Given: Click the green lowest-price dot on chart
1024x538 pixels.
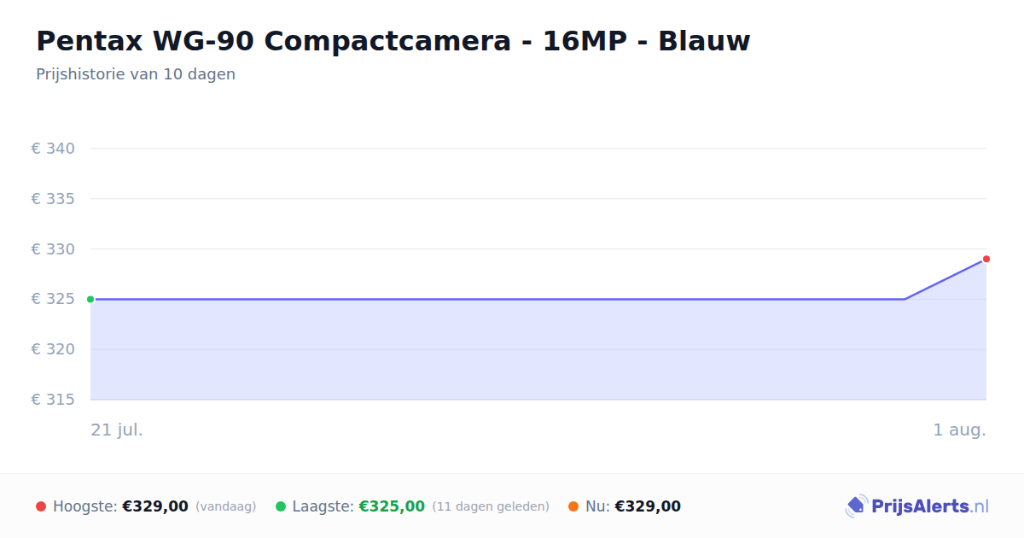Looking at the screenshot, I should click(x=90, y=299).
